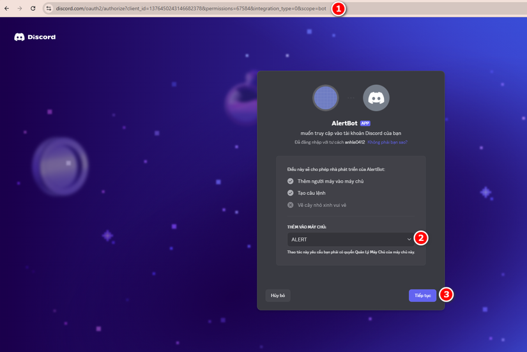
Task: Click the AlertBot app name
Action: click(x=344, y=123)
